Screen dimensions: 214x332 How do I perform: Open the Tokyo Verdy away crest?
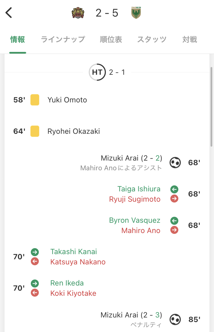click(x=136, y=13)
